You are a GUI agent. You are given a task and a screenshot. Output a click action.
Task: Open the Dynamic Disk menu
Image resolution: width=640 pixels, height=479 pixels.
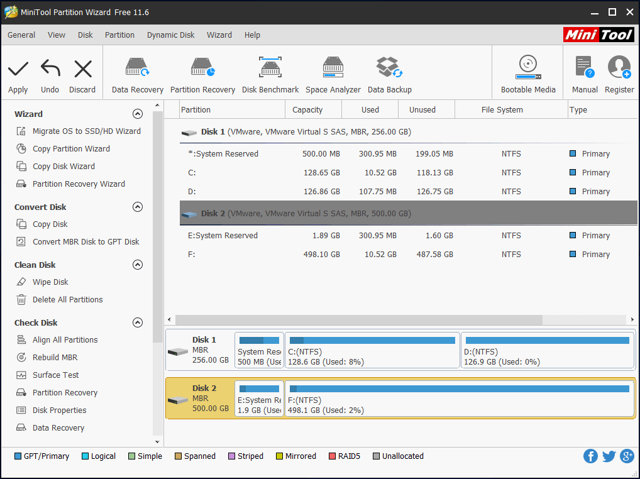[x=170, y=35]
